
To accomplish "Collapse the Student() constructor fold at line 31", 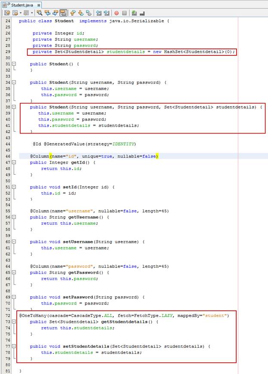I will [x=14, y=64].
